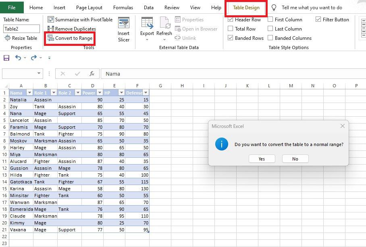
Task: Select row 10 header
Action: click(4, 154)
